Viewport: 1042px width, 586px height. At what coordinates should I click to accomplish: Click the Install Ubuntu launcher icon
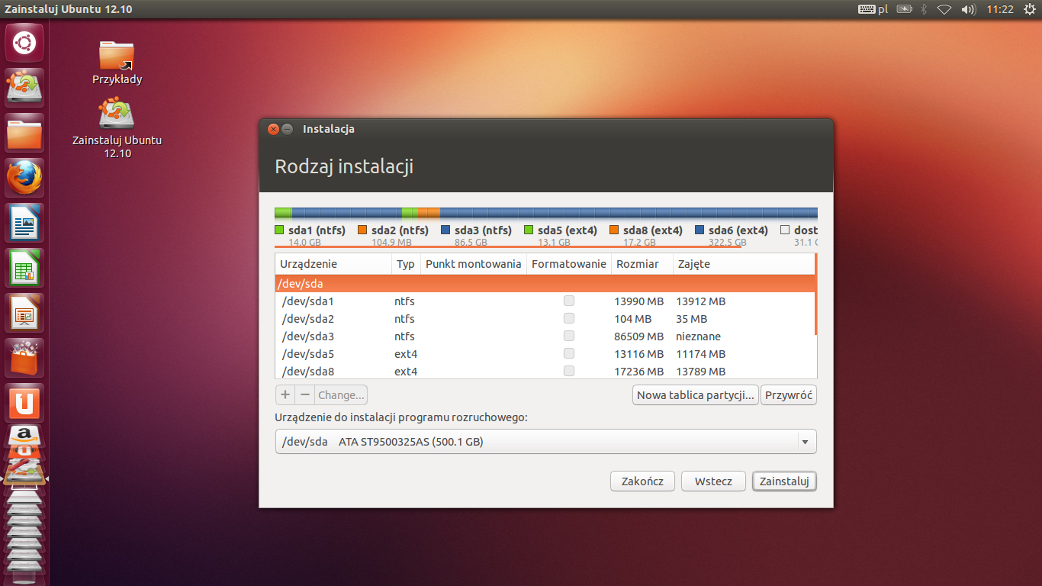[x=25, y=88]
